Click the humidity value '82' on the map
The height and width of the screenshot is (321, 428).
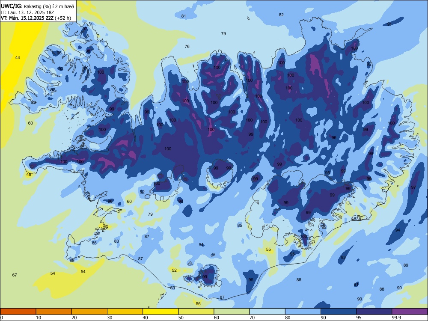[x=282, y=15]
